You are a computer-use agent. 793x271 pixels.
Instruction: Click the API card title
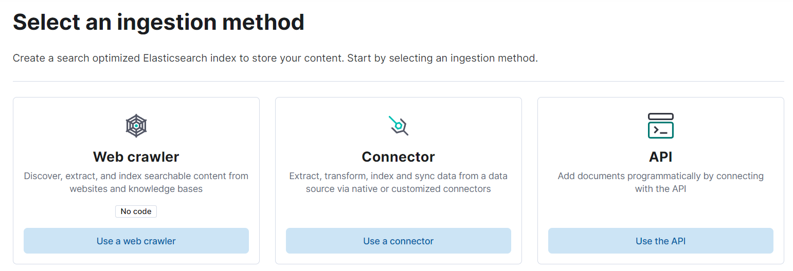coord(660,157)
